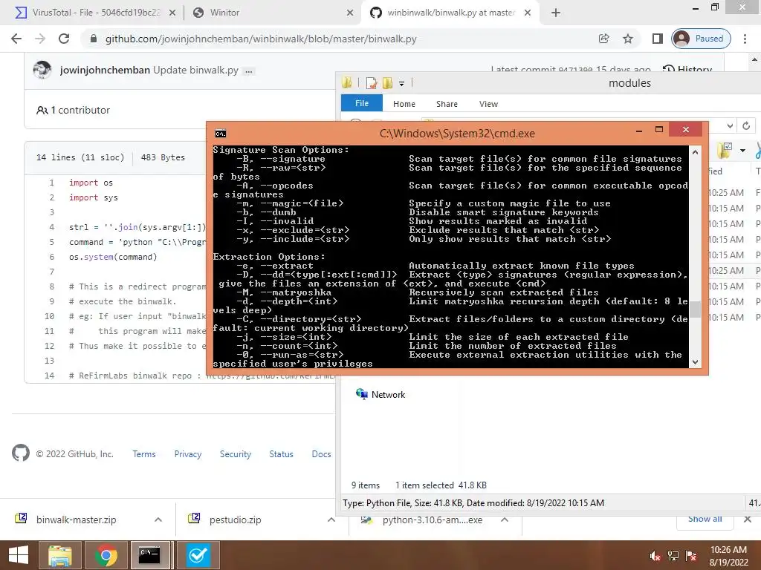
Task: Open the Chrome three-dot menu
Action: pos(745,39)
